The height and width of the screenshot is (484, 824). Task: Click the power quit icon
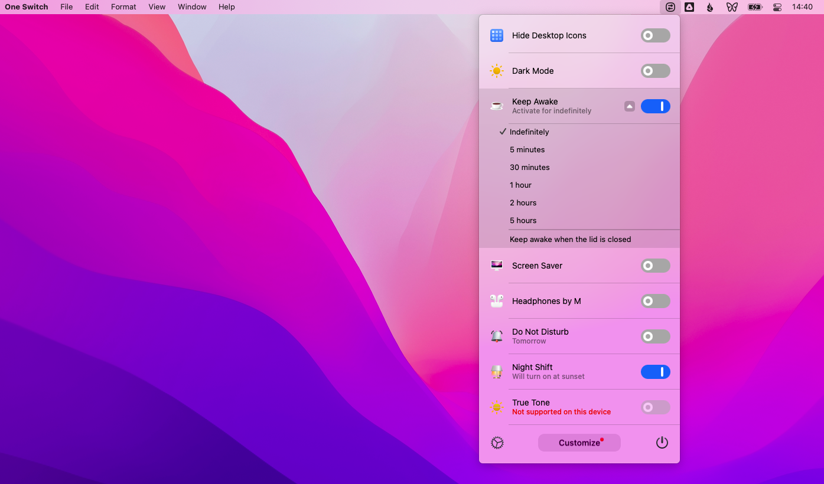pos(662,443)
